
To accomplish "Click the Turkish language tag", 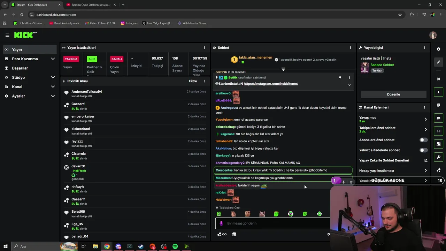I will click(377, 70).
